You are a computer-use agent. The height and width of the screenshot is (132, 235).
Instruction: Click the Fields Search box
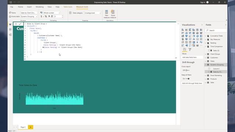click(x=216, y=30)
